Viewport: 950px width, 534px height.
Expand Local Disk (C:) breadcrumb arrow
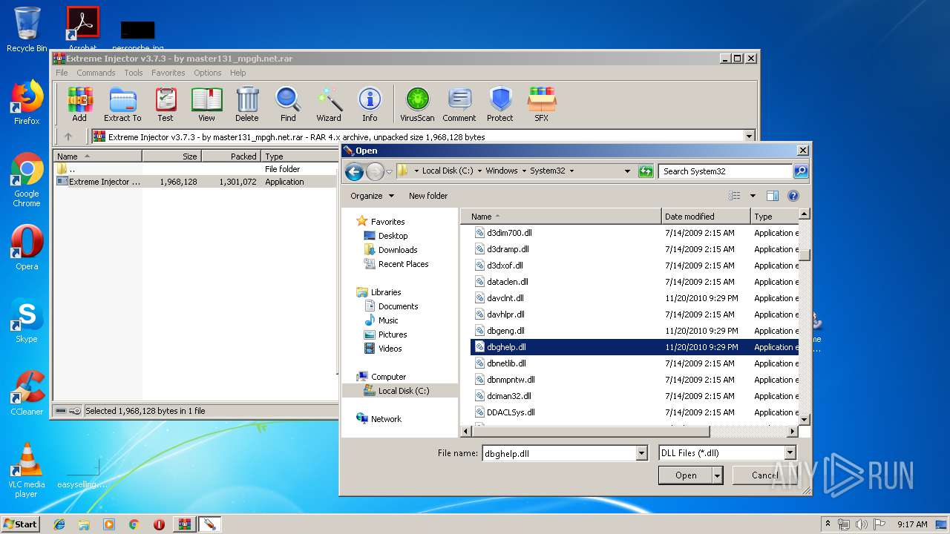[479, 171]
